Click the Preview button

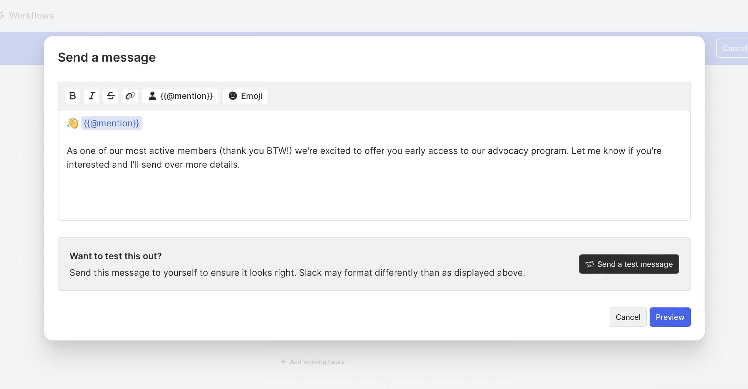[x=670, y=317]
